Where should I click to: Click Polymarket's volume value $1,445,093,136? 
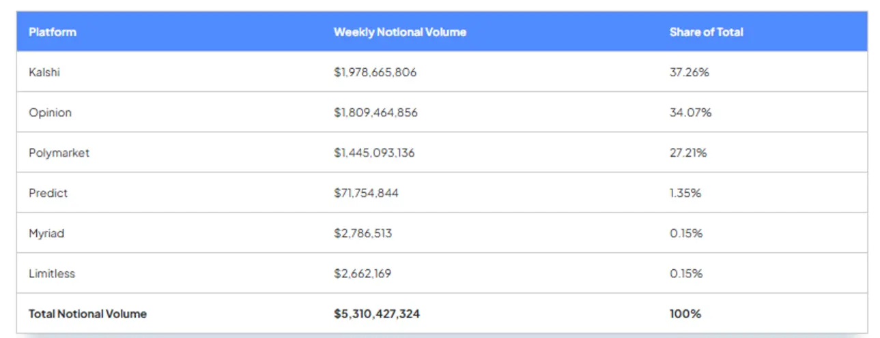pos(374,153)
